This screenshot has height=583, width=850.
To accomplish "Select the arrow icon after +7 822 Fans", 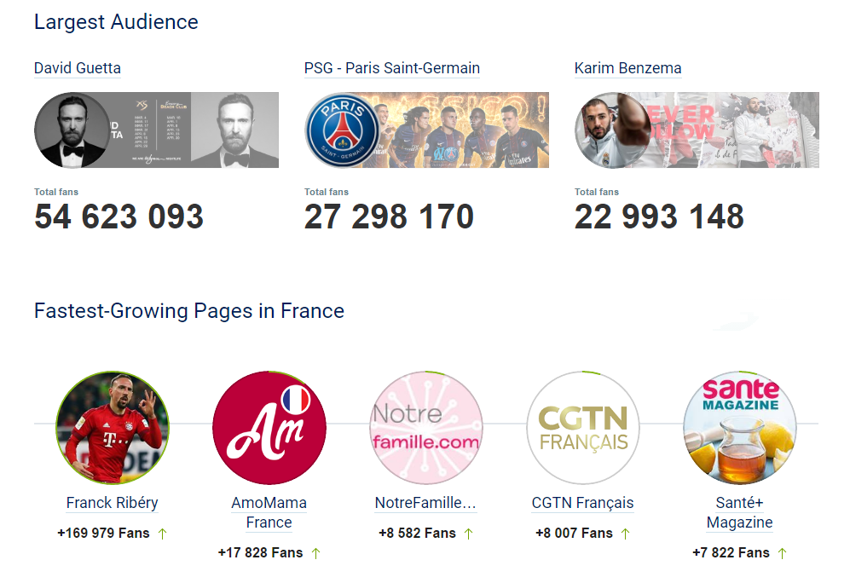I will [784, 552].
